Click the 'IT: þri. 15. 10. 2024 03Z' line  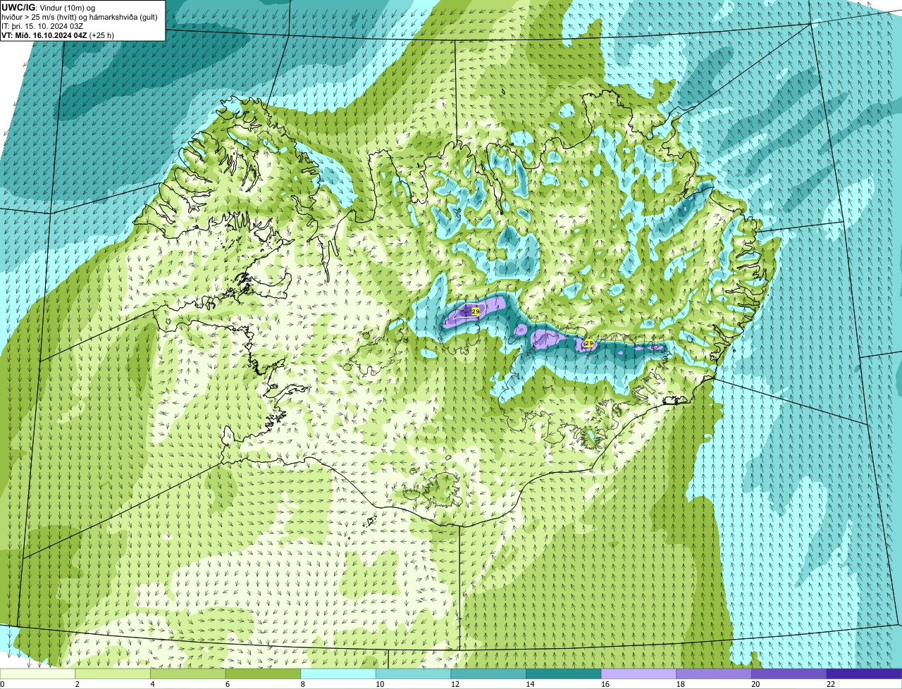[x=42, y=25]
